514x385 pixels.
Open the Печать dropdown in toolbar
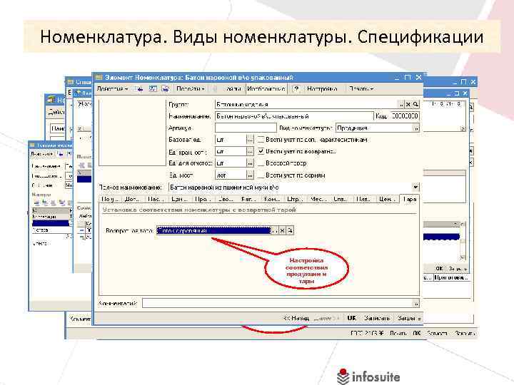(361, 88)
